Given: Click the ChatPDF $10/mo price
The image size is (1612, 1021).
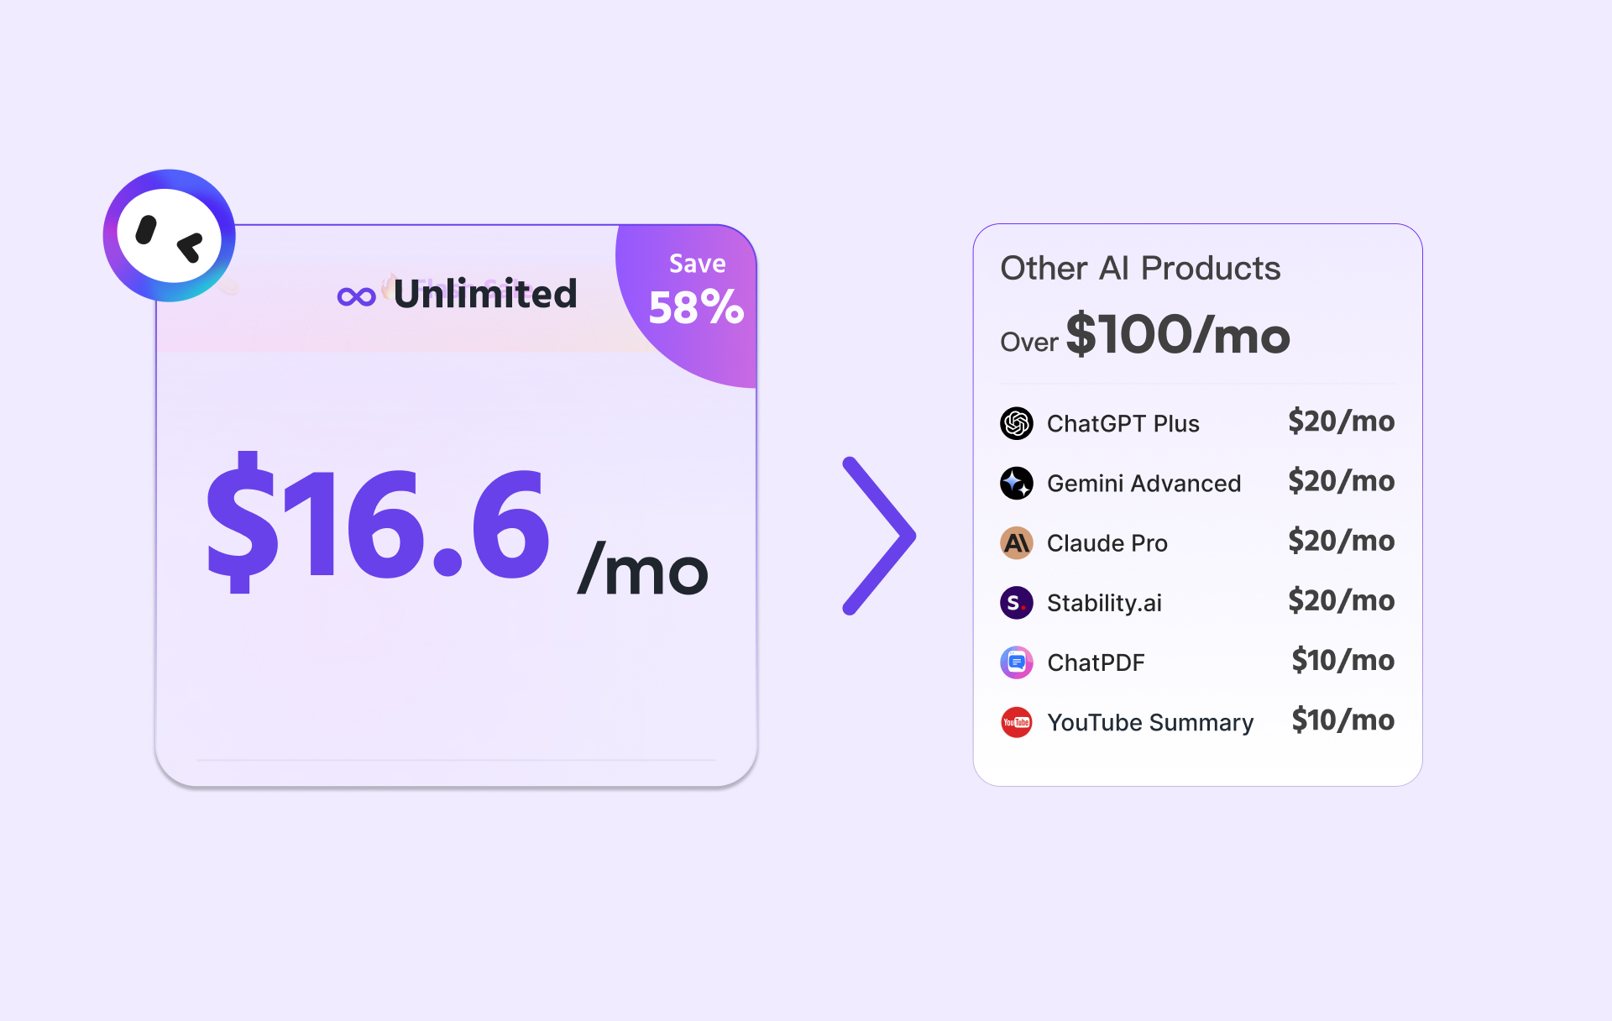Looking at the screenshot, I should pos(1342,661).
